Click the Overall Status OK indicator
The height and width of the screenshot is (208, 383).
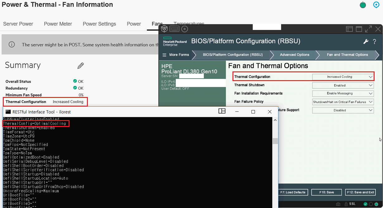[78, 81]
